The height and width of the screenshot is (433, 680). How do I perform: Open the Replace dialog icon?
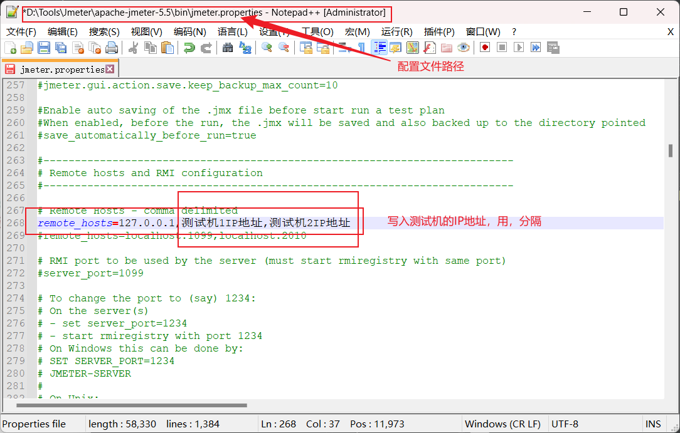point(245,48)
